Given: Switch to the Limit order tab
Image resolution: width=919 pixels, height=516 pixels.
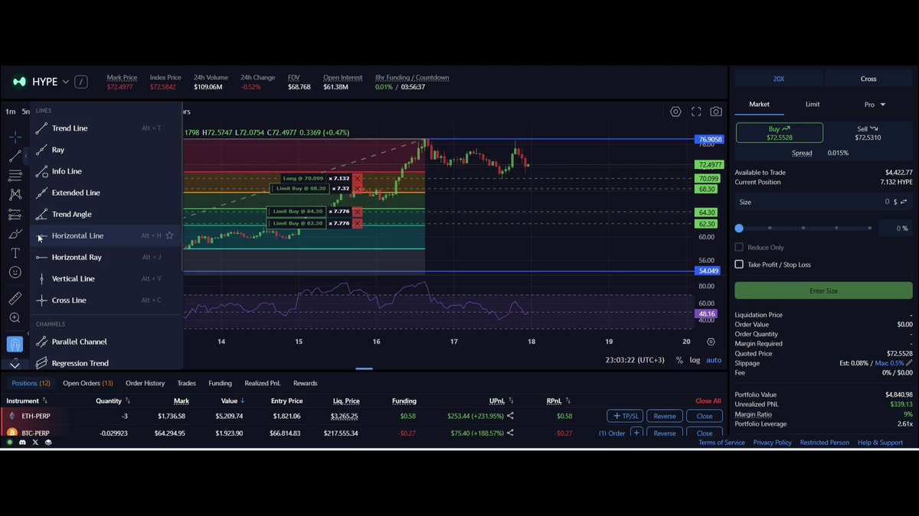Looking at the screenshot, I should [813, 104].
